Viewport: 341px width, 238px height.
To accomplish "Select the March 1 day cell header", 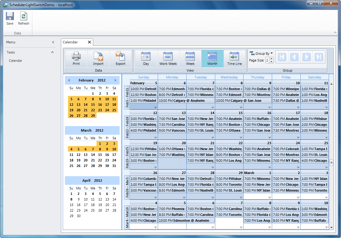I will (257, 173).
